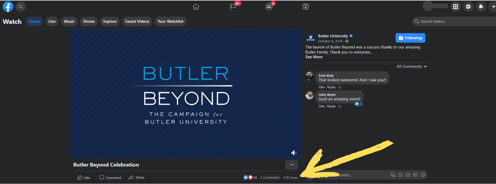496x184 pixels.
Task: View the like reaction on John Beyer's comment
Action: click(x=358, y=104)
